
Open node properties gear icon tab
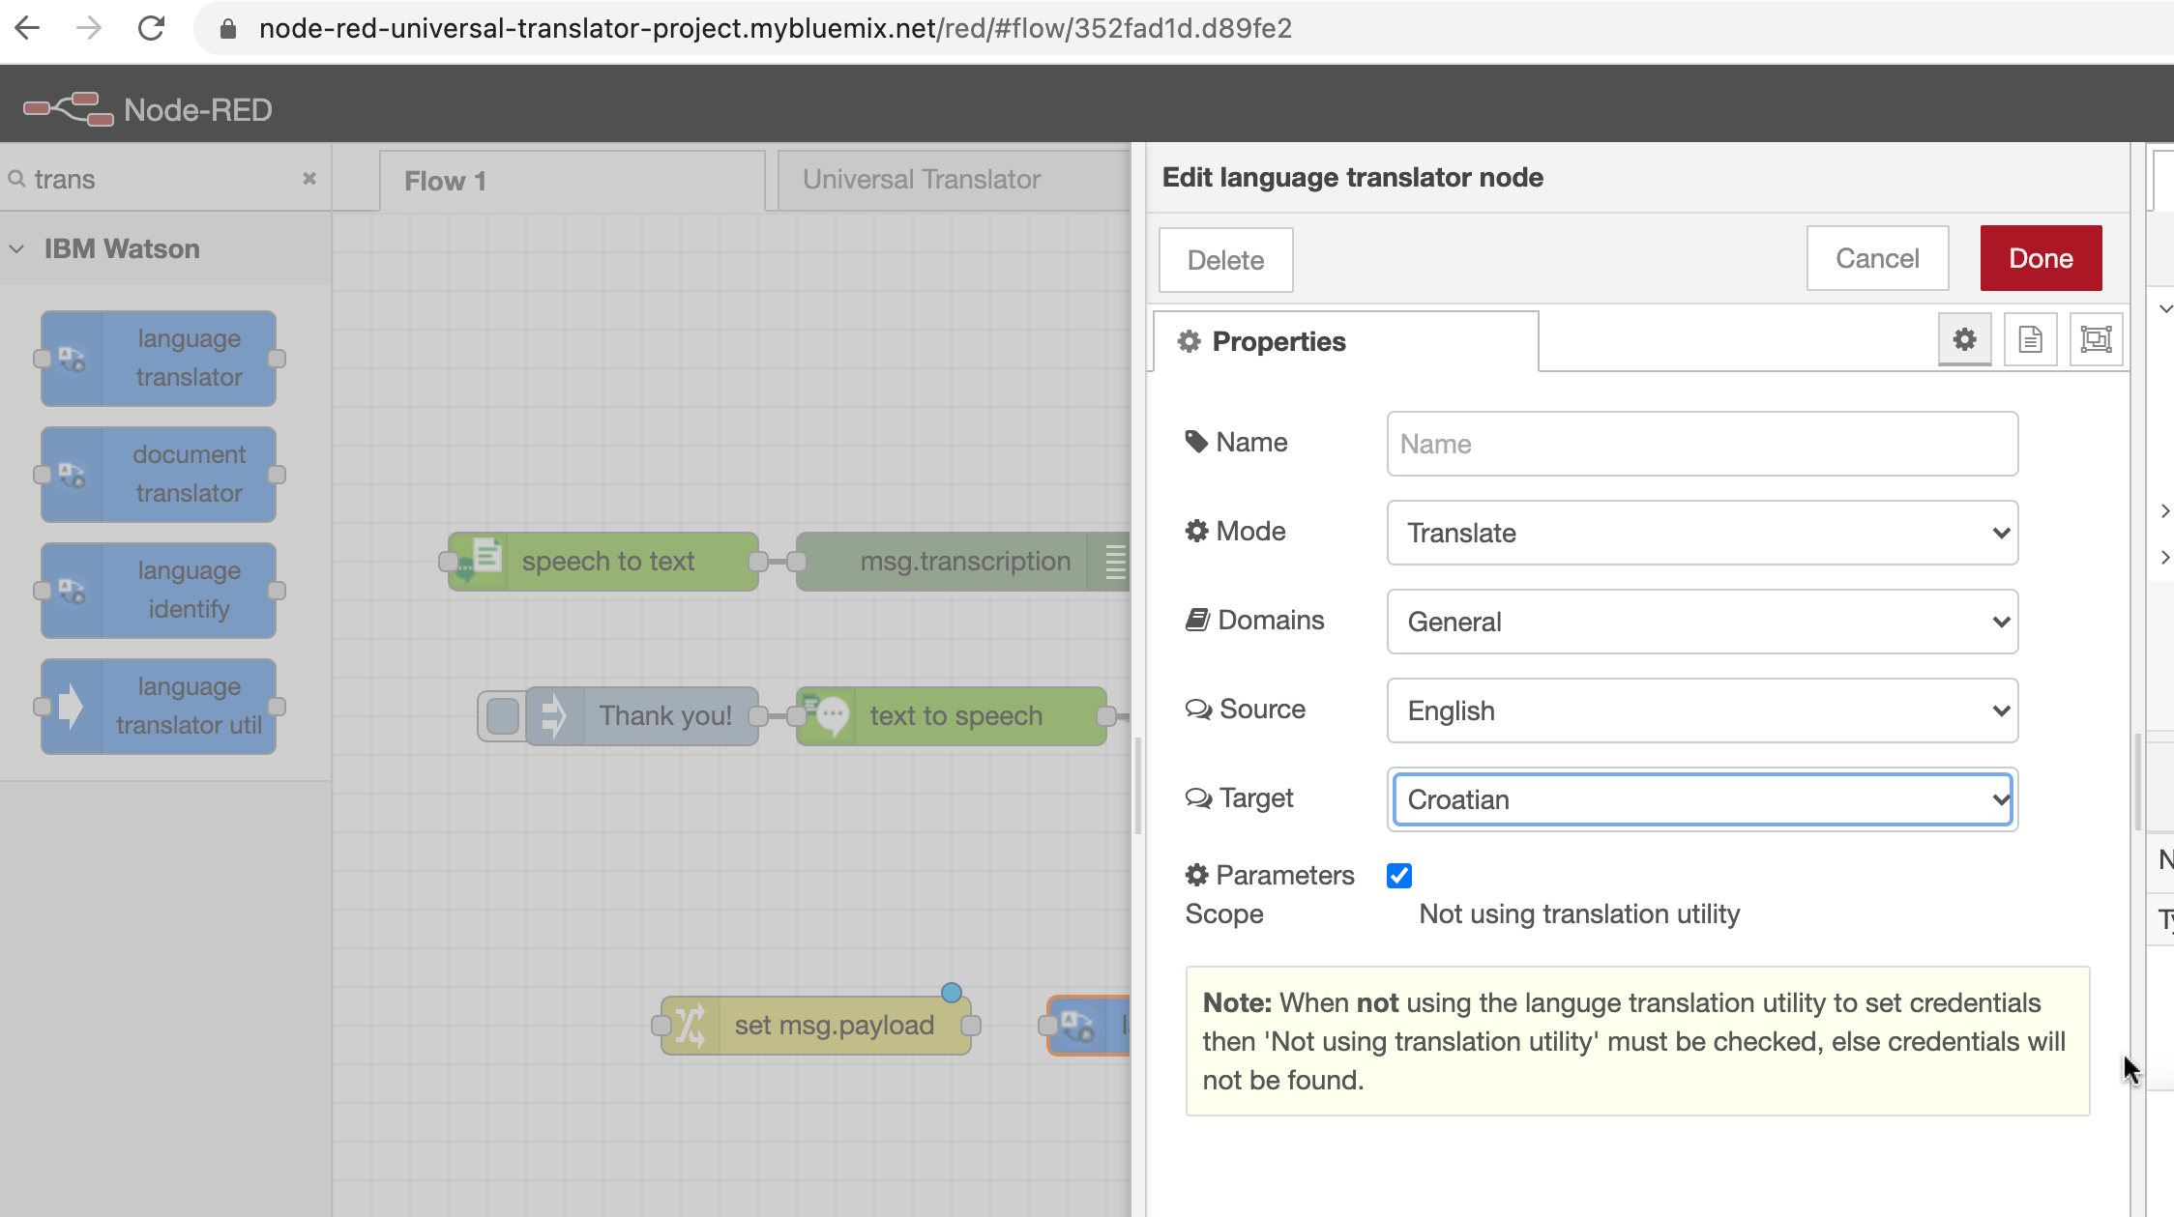1964,339
